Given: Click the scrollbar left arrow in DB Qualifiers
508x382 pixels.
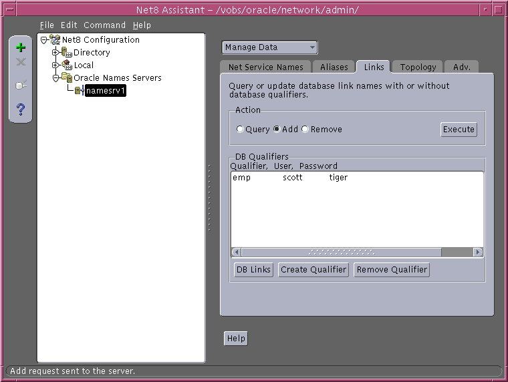Looking at the screenshot, I should [237, 252].
